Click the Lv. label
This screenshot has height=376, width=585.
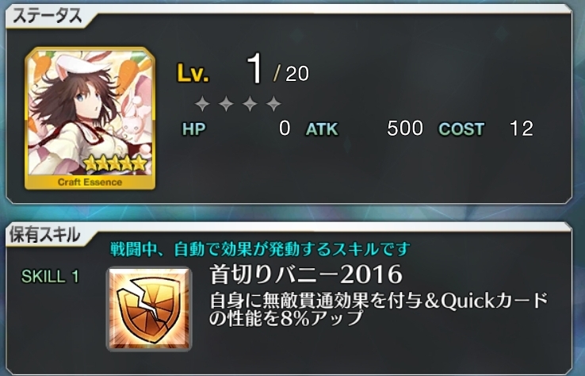[x=193, y=73]
